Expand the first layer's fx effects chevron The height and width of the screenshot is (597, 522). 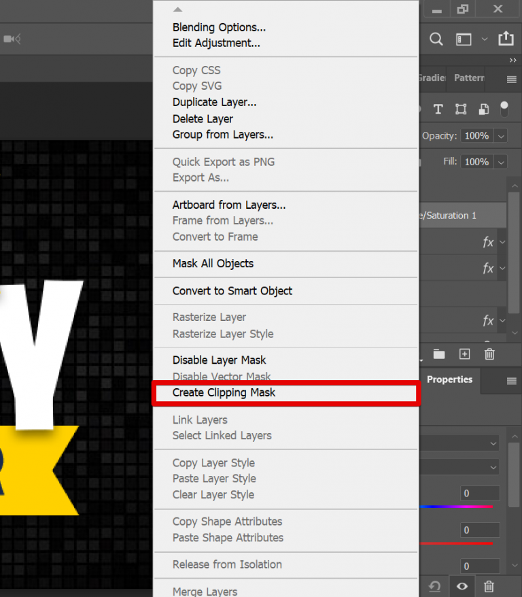pyautogui.click(x=502, y=241)
